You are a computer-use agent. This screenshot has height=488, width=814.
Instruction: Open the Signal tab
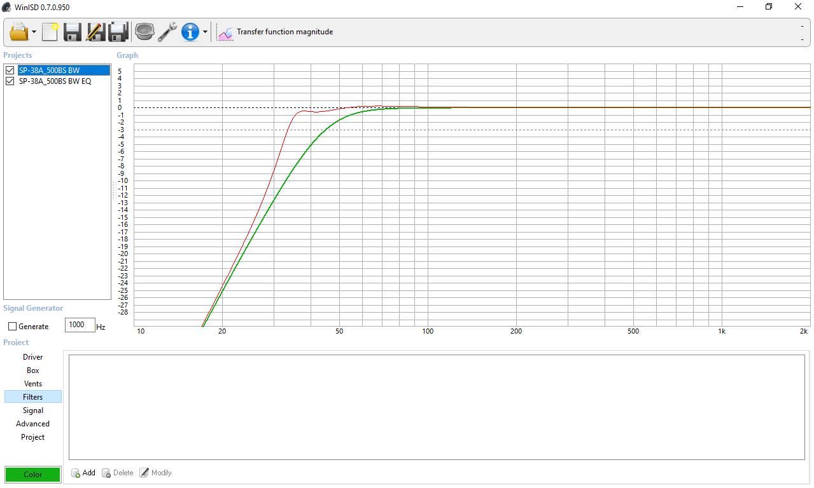coord(33,410)
